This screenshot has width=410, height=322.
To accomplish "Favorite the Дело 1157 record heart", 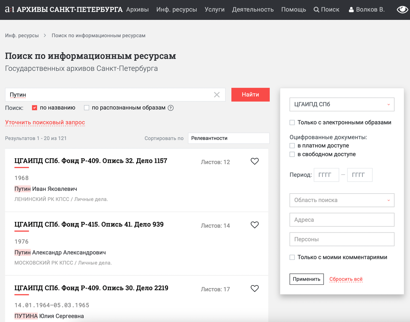I will [255, 162].
